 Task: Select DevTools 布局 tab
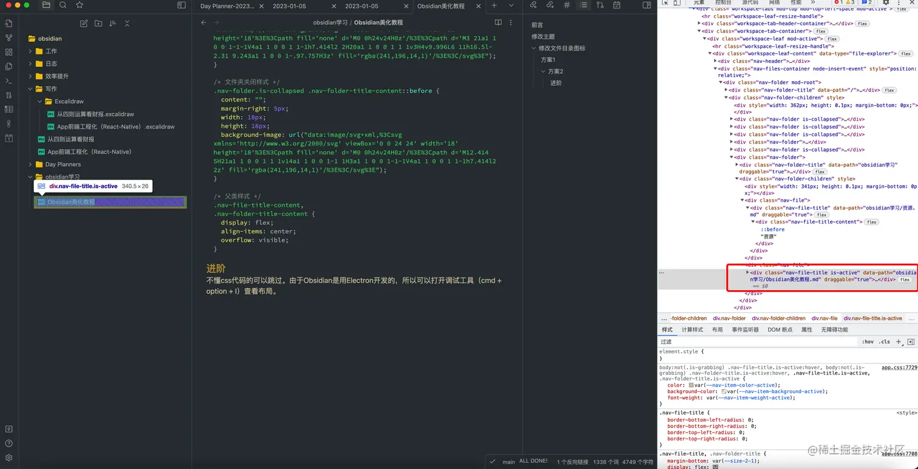(x=718, y=329)
